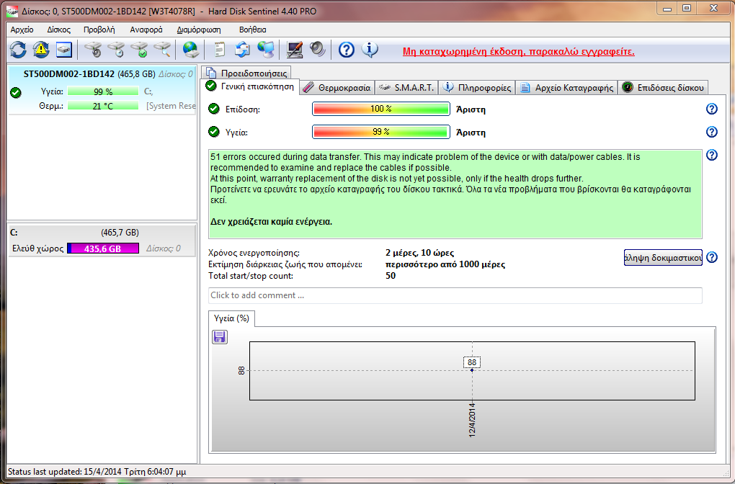Select the Υγεία (%) graph tab
735x484 pixels.
[x=231, y=318]
